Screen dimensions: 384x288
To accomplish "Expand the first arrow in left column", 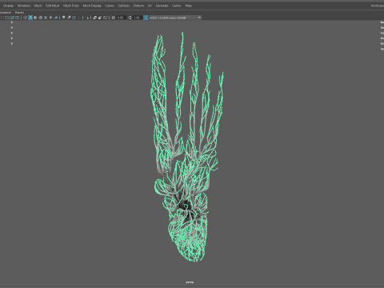I will [12, 22].
